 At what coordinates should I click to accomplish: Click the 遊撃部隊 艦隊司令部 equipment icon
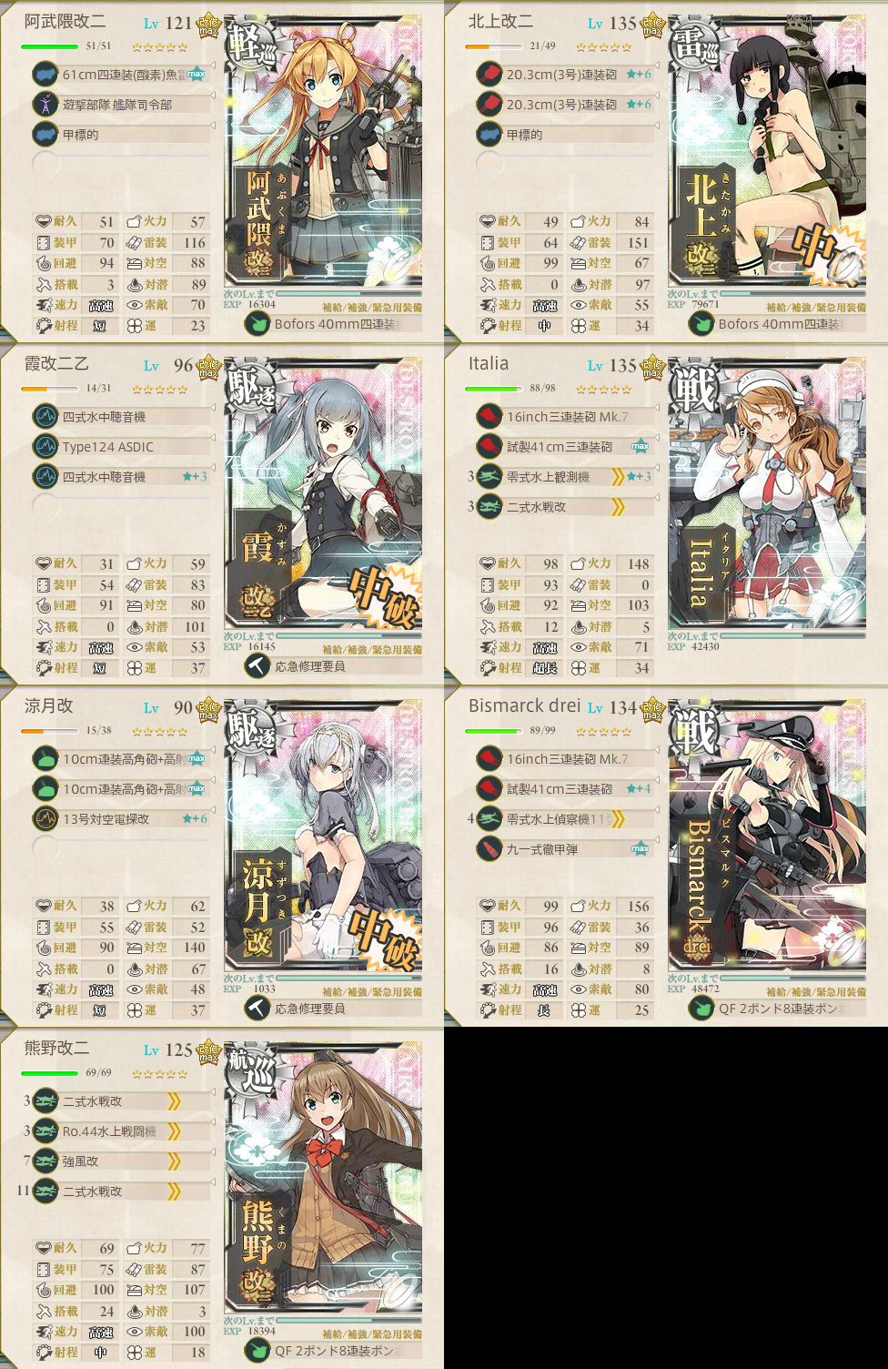[45, 105]
